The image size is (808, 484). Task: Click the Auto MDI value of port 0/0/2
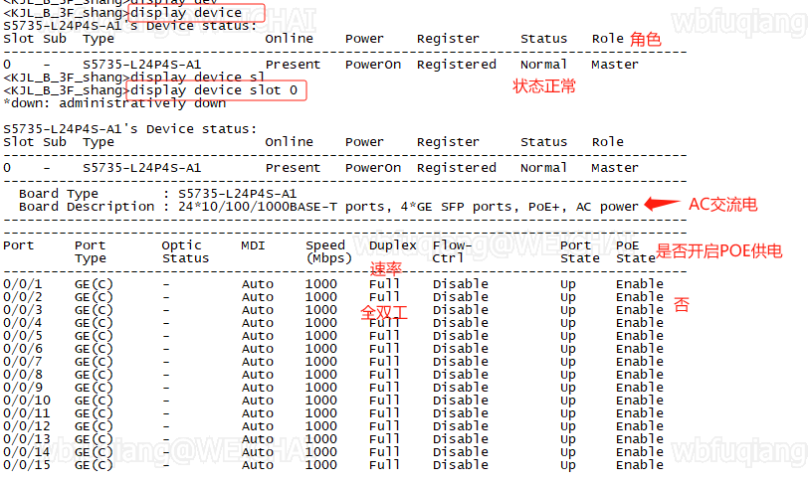258,297
